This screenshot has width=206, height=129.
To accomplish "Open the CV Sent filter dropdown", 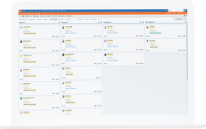I will (x=39, y=19).
